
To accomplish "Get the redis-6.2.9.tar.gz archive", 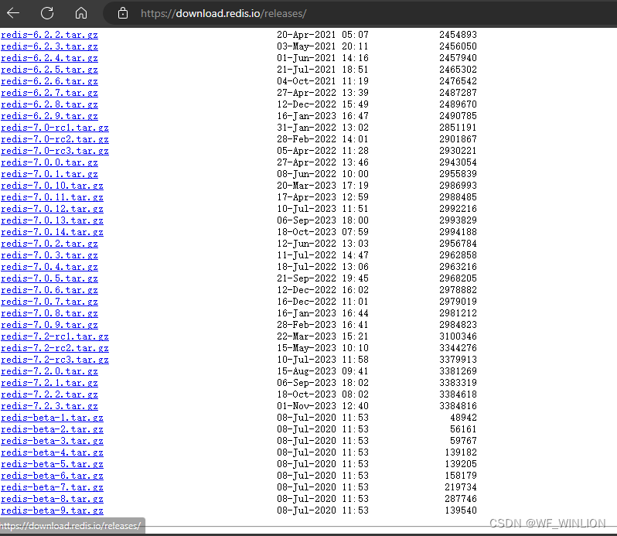I will (x=49, y=116).
